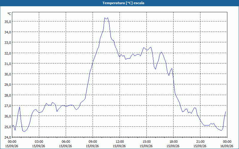This screenshot has width=239, height=149.
Task: Click the 28,0 axis tick label
Action: click(x=8, y=95)
